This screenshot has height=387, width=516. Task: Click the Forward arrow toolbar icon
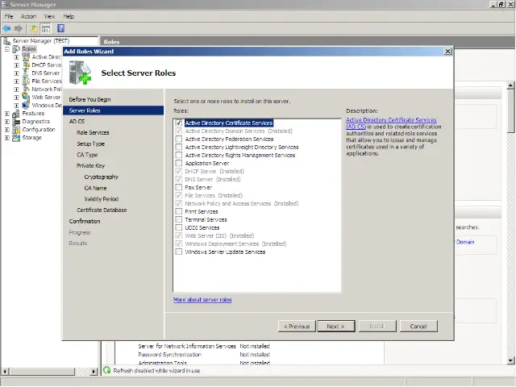[x=19, y=29]
